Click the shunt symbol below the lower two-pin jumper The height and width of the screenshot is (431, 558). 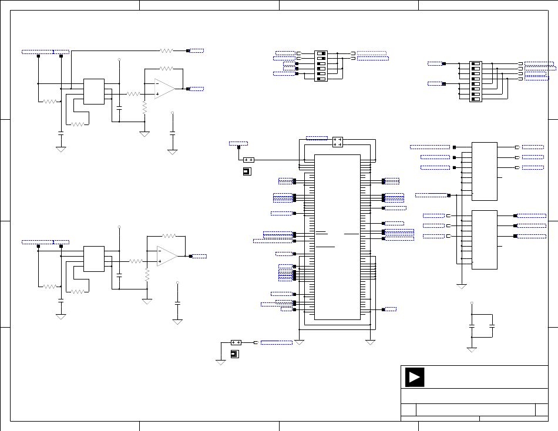[235, 354]
